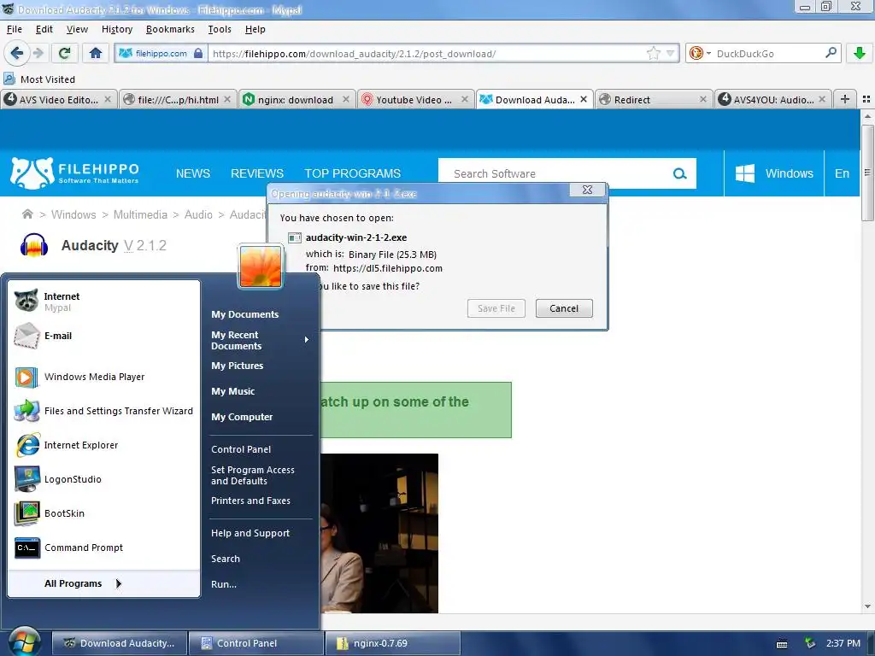This screenshot has height=656, width=875.
Task: Open Mypal Internet from the Start menu
Action: pyautogui.click(x=103, y=302)
